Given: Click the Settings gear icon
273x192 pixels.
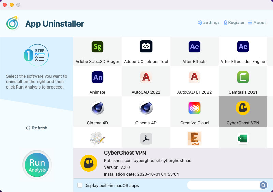Looking at the screenshot, I should click(200, 22).
